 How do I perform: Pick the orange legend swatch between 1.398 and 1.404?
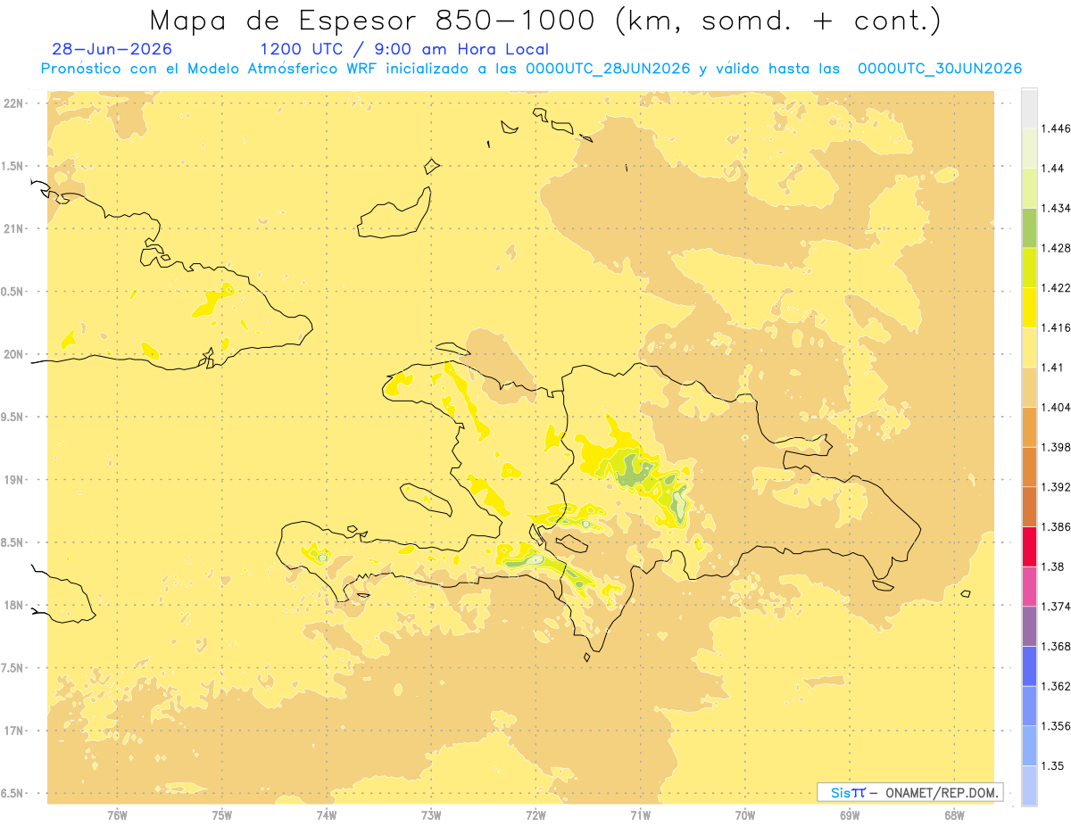[x=1029, y=426]
